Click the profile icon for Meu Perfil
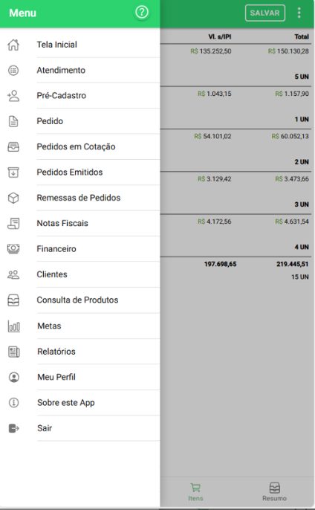 click(x=13, y=377)
